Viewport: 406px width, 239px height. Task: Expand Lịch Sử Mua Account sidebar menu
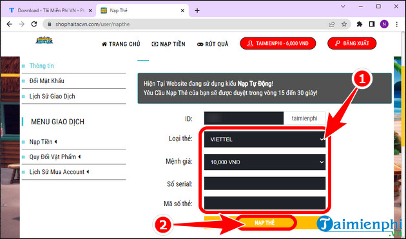(x=59, y=172)
